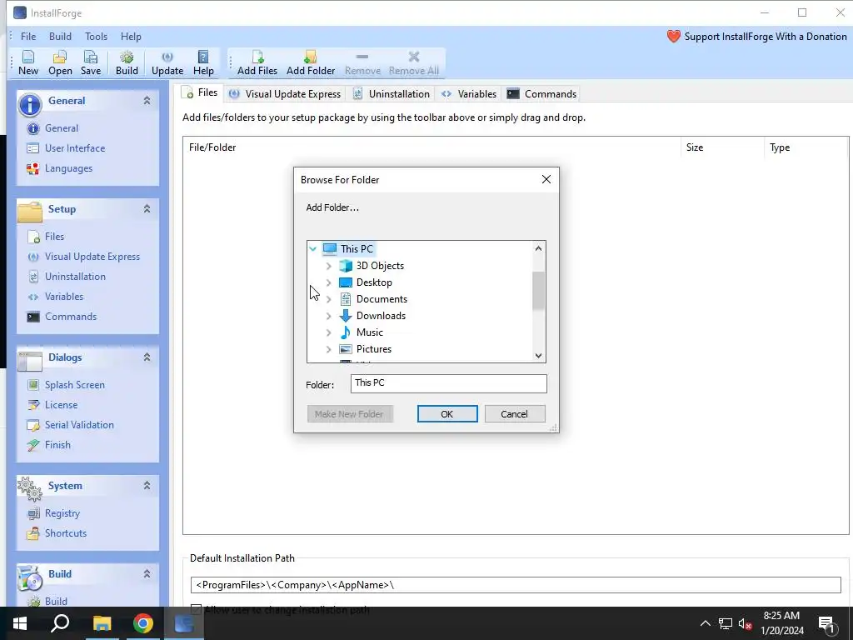Collapse the General sidebar section

pyautogui.click(x=147, y=101)
